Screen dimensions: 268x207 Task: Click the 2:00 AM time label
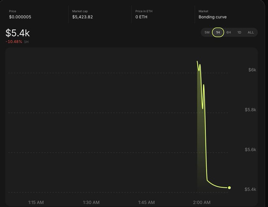coord(202,203)
